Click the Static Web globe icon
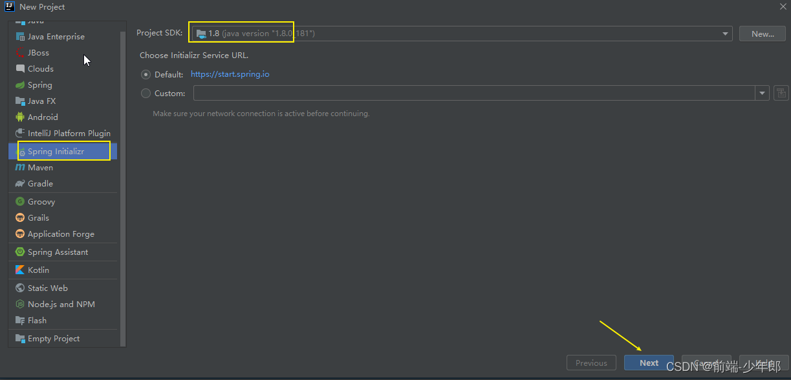This screenshot has height=380, width=791. coord(20,288)
